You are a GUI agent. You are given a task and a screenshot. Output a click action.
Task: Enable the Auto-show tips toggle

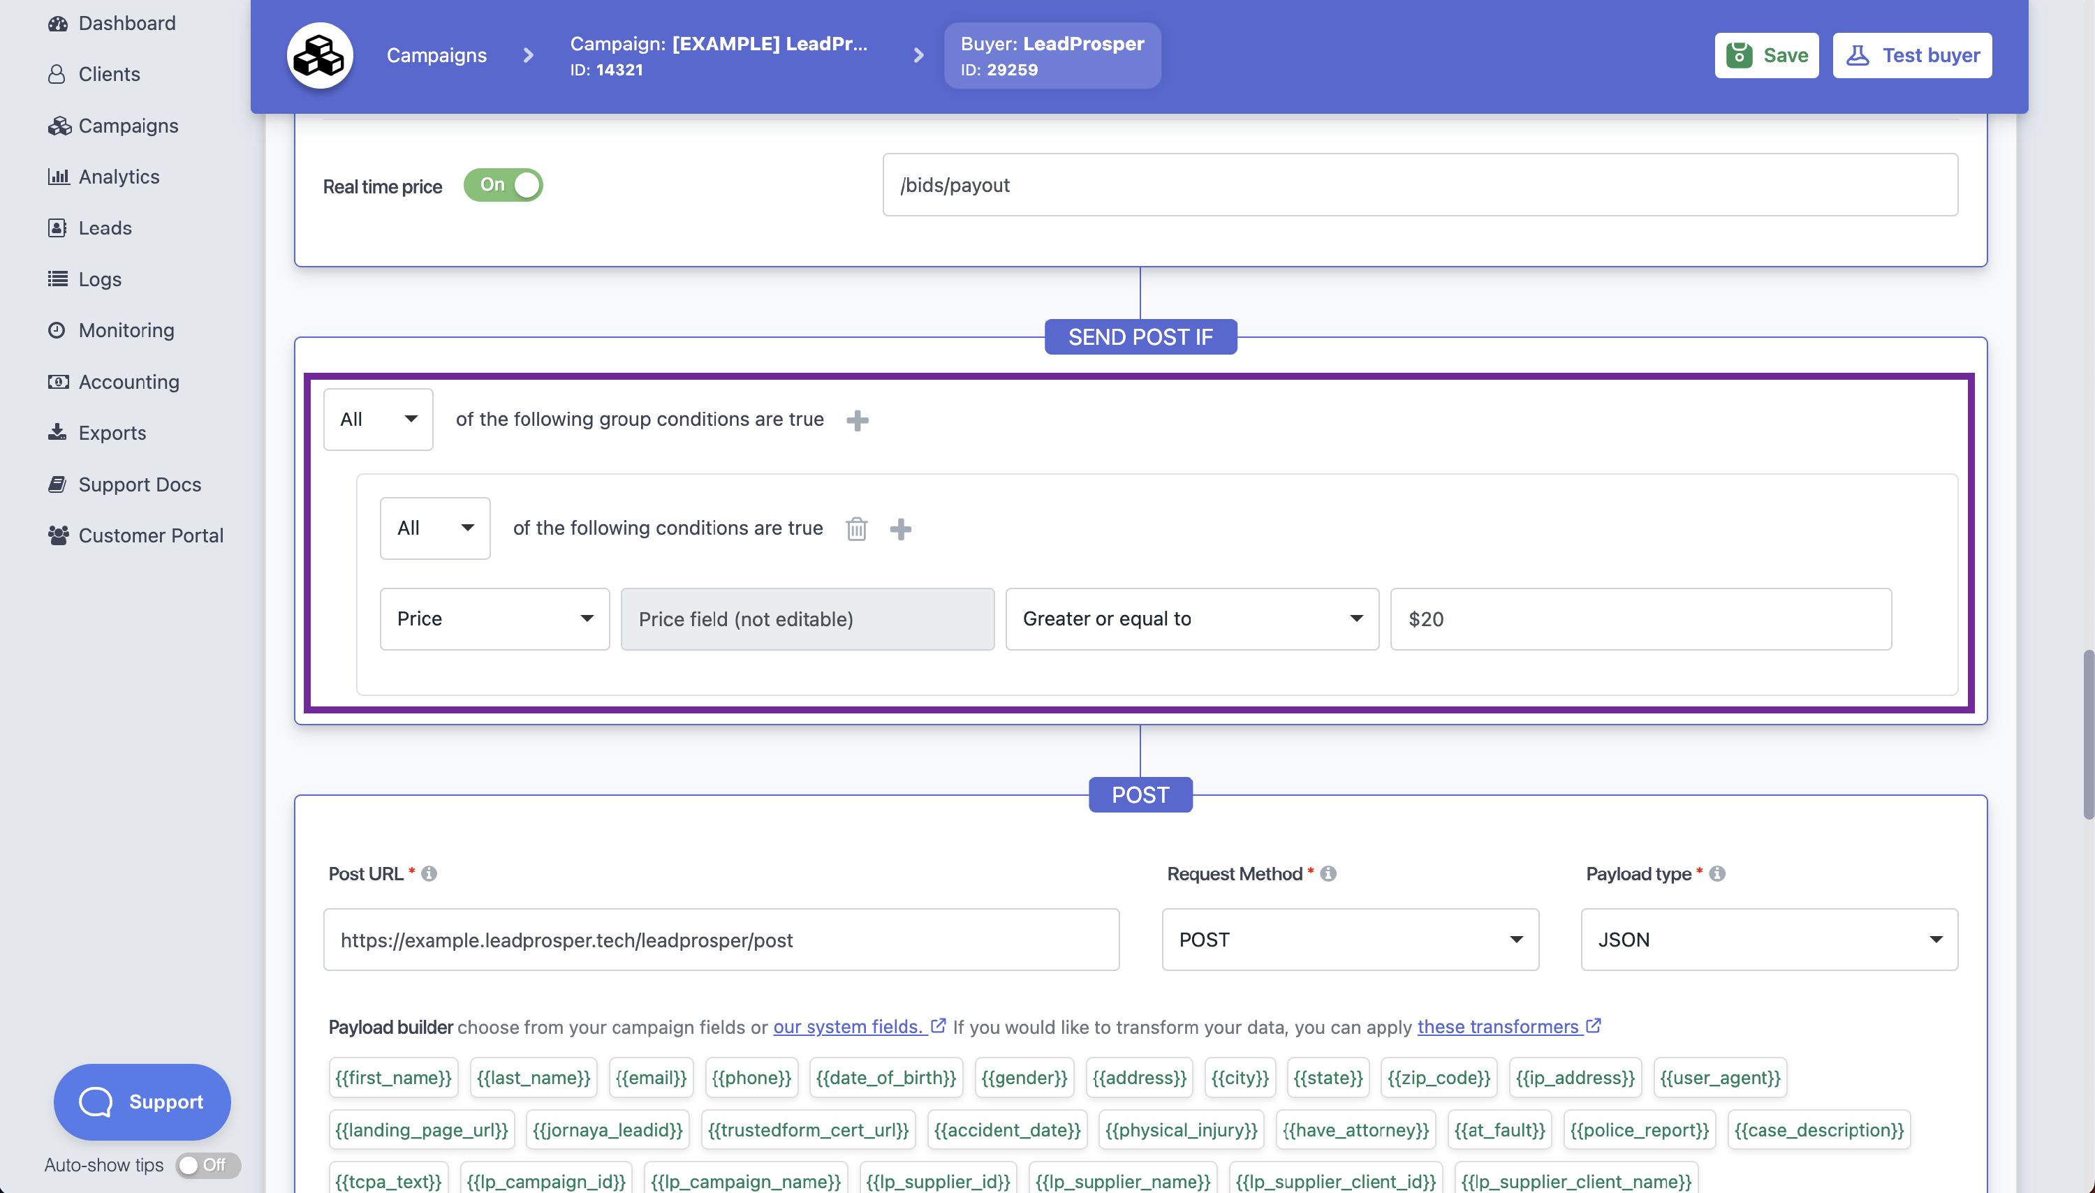pos(207,1165)
